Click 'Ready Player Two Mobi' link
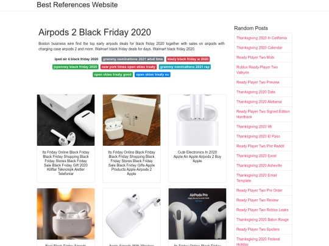This screenshot has width=329, height=246. (x=255, y=58)
